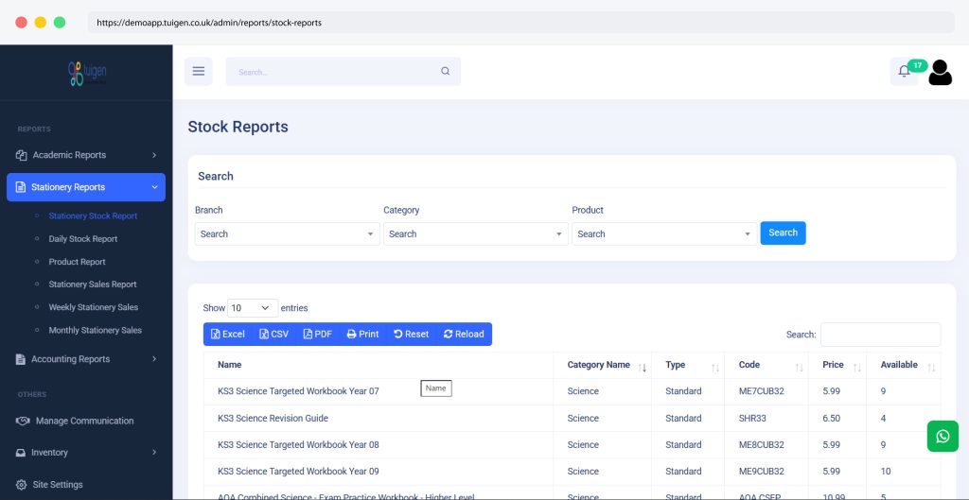Click the table Search input field
The width and height of the screenshot is (969, 500).
point(880,335)
